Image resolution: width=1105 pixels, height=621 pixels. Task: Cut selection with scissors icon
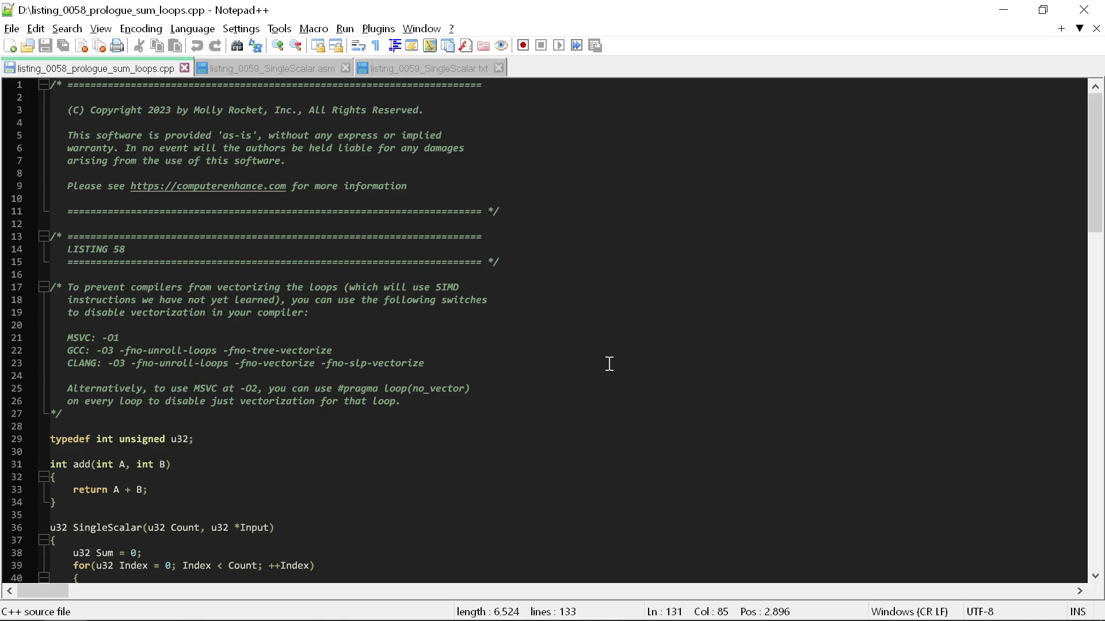pyautogui.click(x=139, y=45)
